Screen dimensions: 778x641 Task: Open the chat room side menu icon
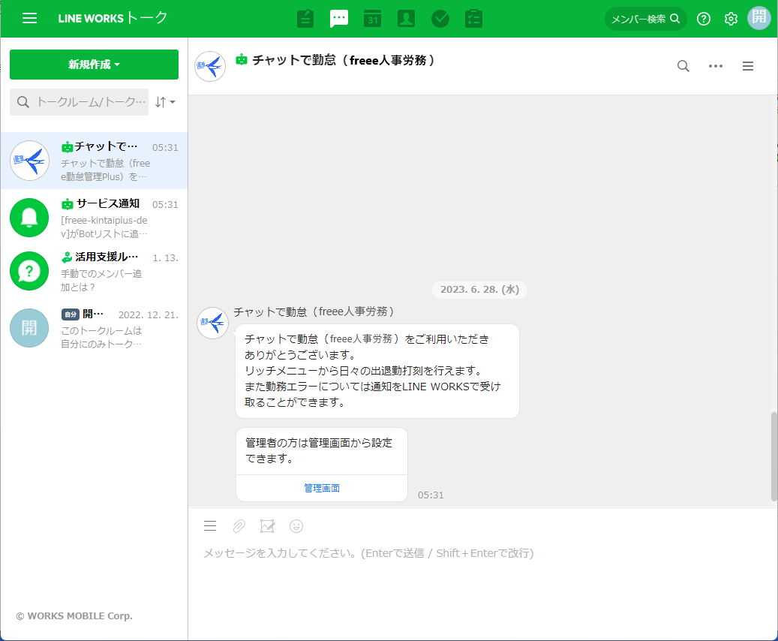point(748,66)
